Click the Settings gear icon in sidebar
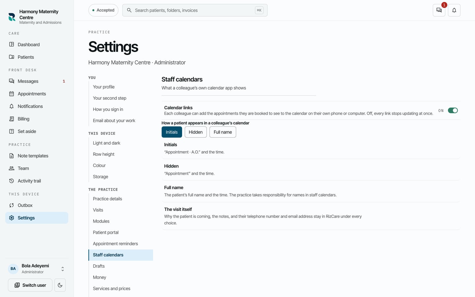475x297 pixels. tap(12, 218)
